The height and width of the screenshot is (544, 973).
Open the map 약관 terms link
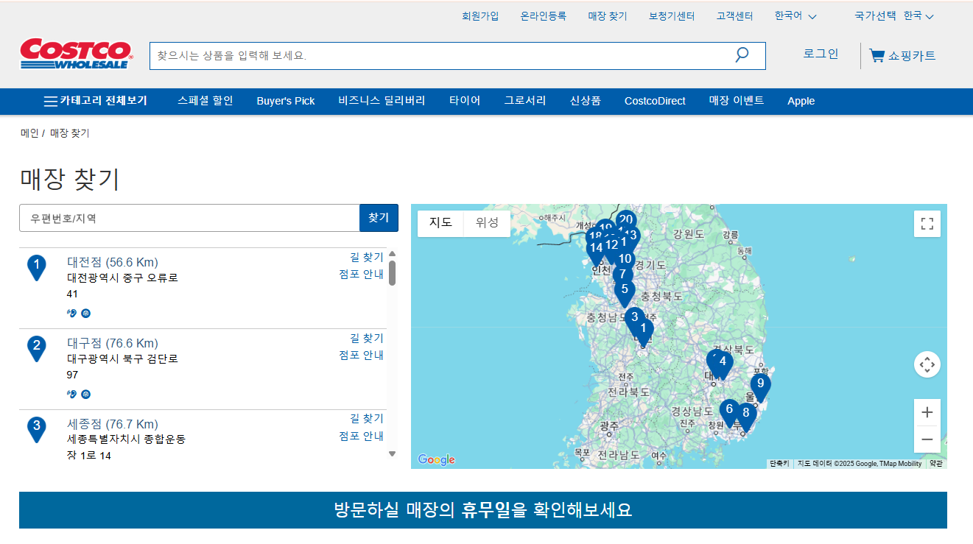point(935,464)
